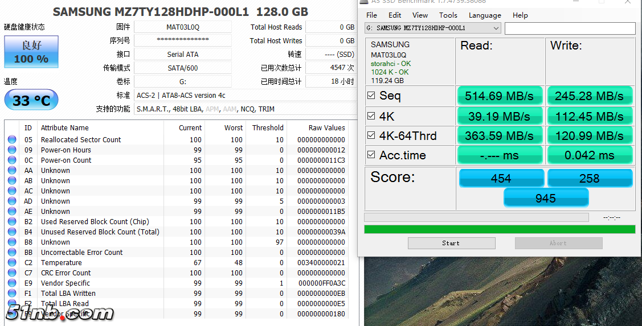Viewport: 642px width, 326px height.
Task: Click the SATA/600 transfer mode field
Action: [x=183, y=68]
